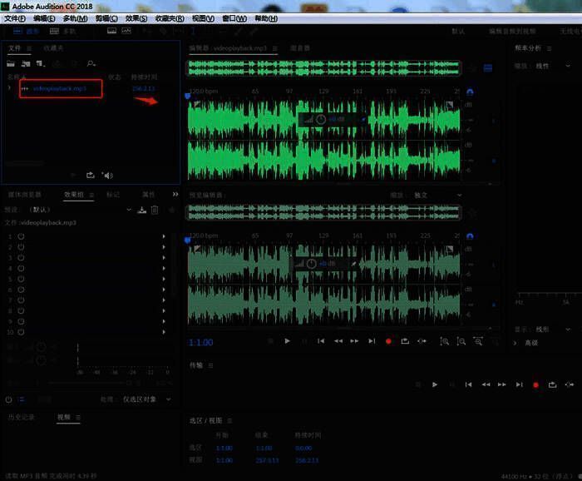
Task: Toggle loop playback in the editor transport
Action: click(405, 341)
